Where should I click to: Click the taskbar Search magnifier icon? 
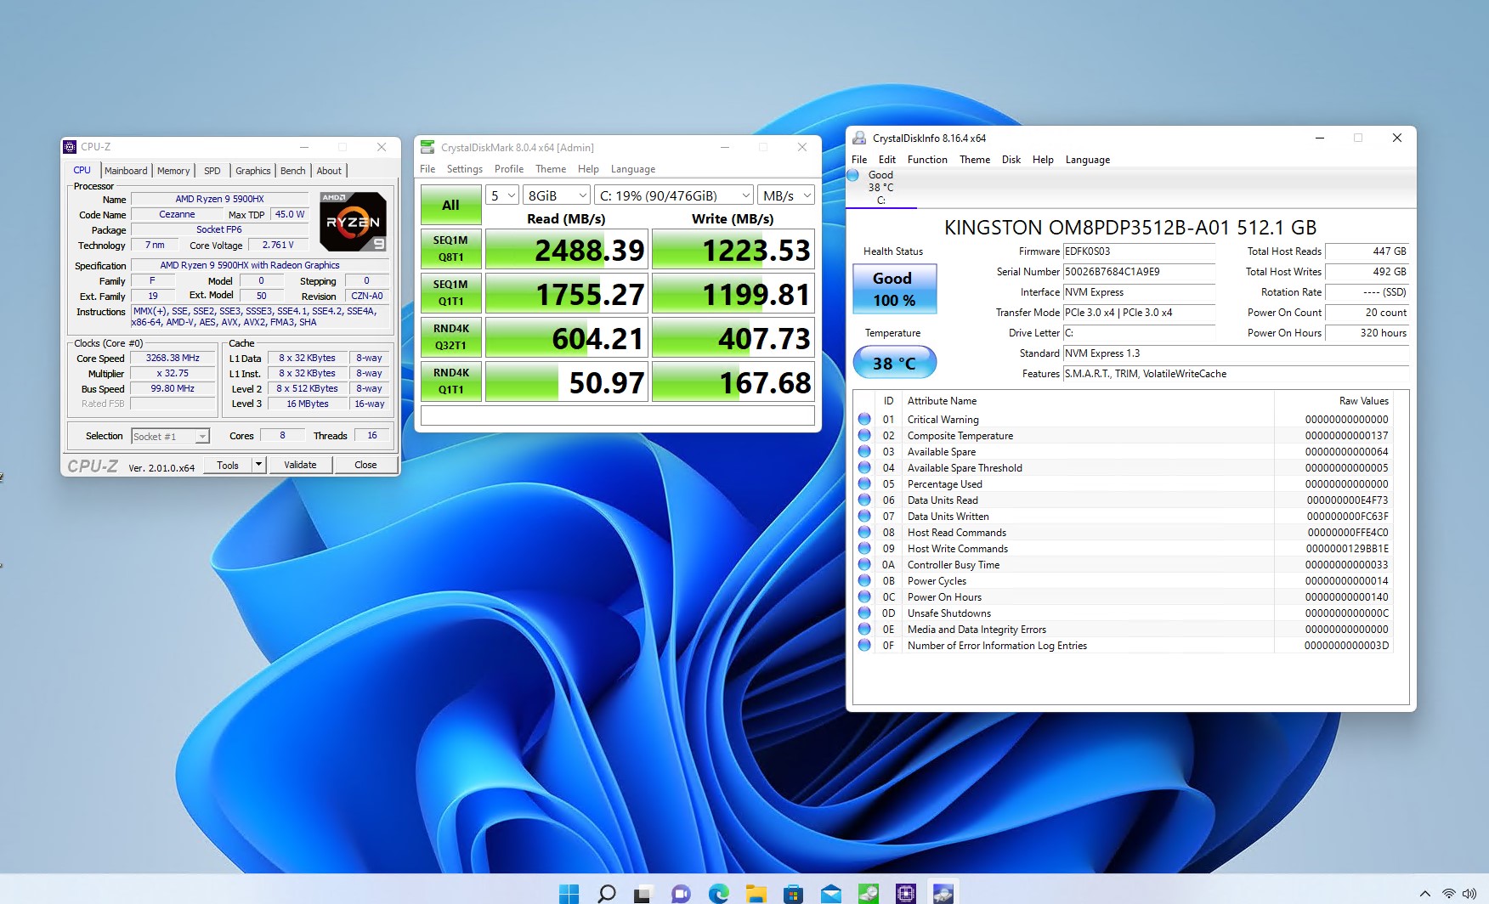pos(606,893)
